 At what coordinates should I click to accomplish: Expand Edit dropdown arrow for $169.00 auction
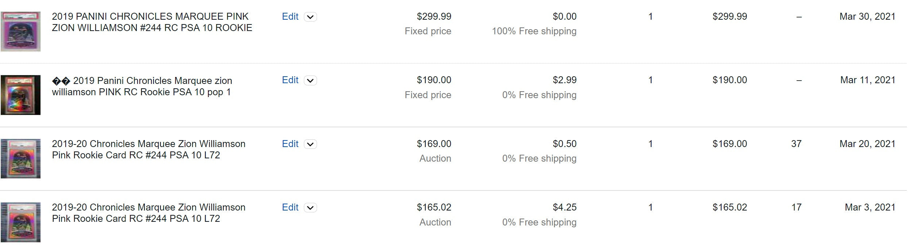tap(310, 144)
